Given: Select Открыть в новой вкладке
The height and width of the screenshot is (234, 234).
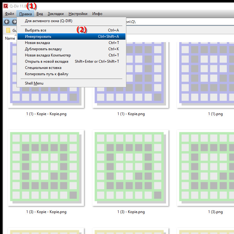Looking at the screenshot, I should pyautogui.click(x=71, y=61).
